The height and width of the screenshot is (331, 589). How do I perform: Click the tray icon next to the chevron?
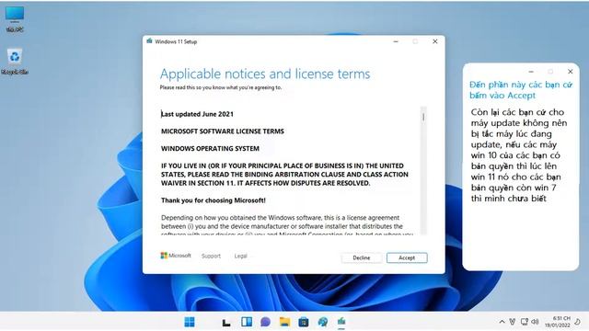click(x=513, y=322)
